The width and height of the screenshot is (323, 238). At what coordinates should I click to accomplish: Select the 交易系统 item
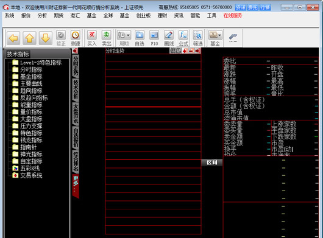coord(27,175)
